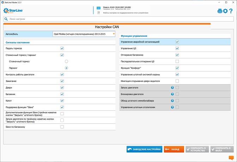This screenshot has height=162, width=237.
Task: Enable Последовательное отпирание ЦЗ checkbox
Action: coord(177,61)
